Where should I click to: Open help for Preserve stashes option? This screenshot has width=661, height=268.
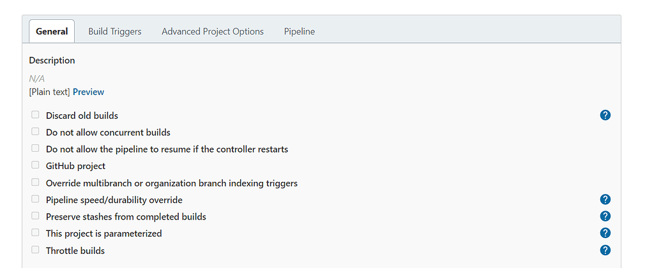[605, 216]
